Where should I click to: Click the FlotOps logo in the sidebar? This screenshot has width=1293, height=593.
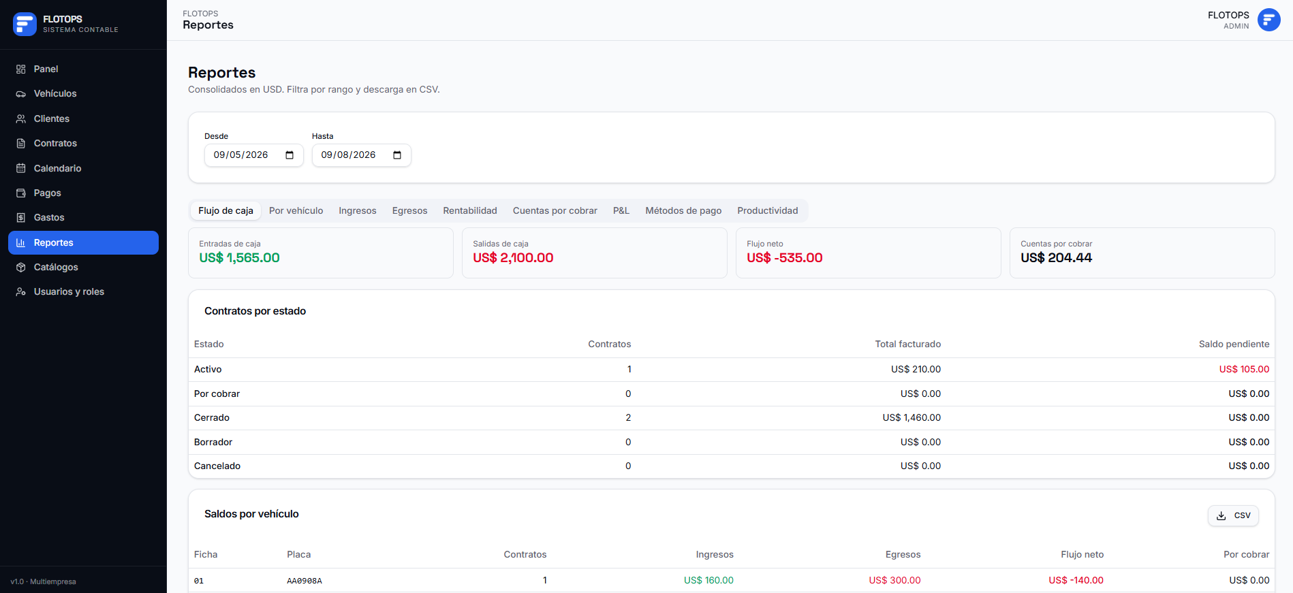(25, 24)
